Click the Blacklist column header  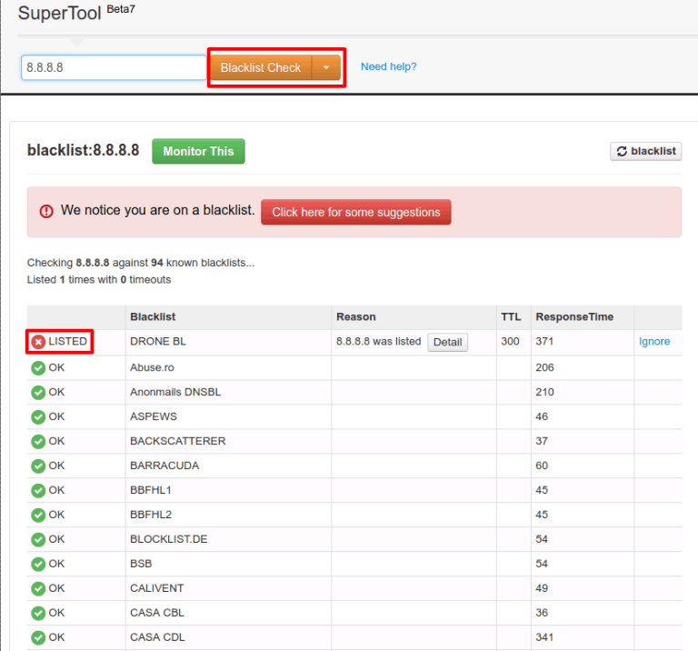(153, 317)
